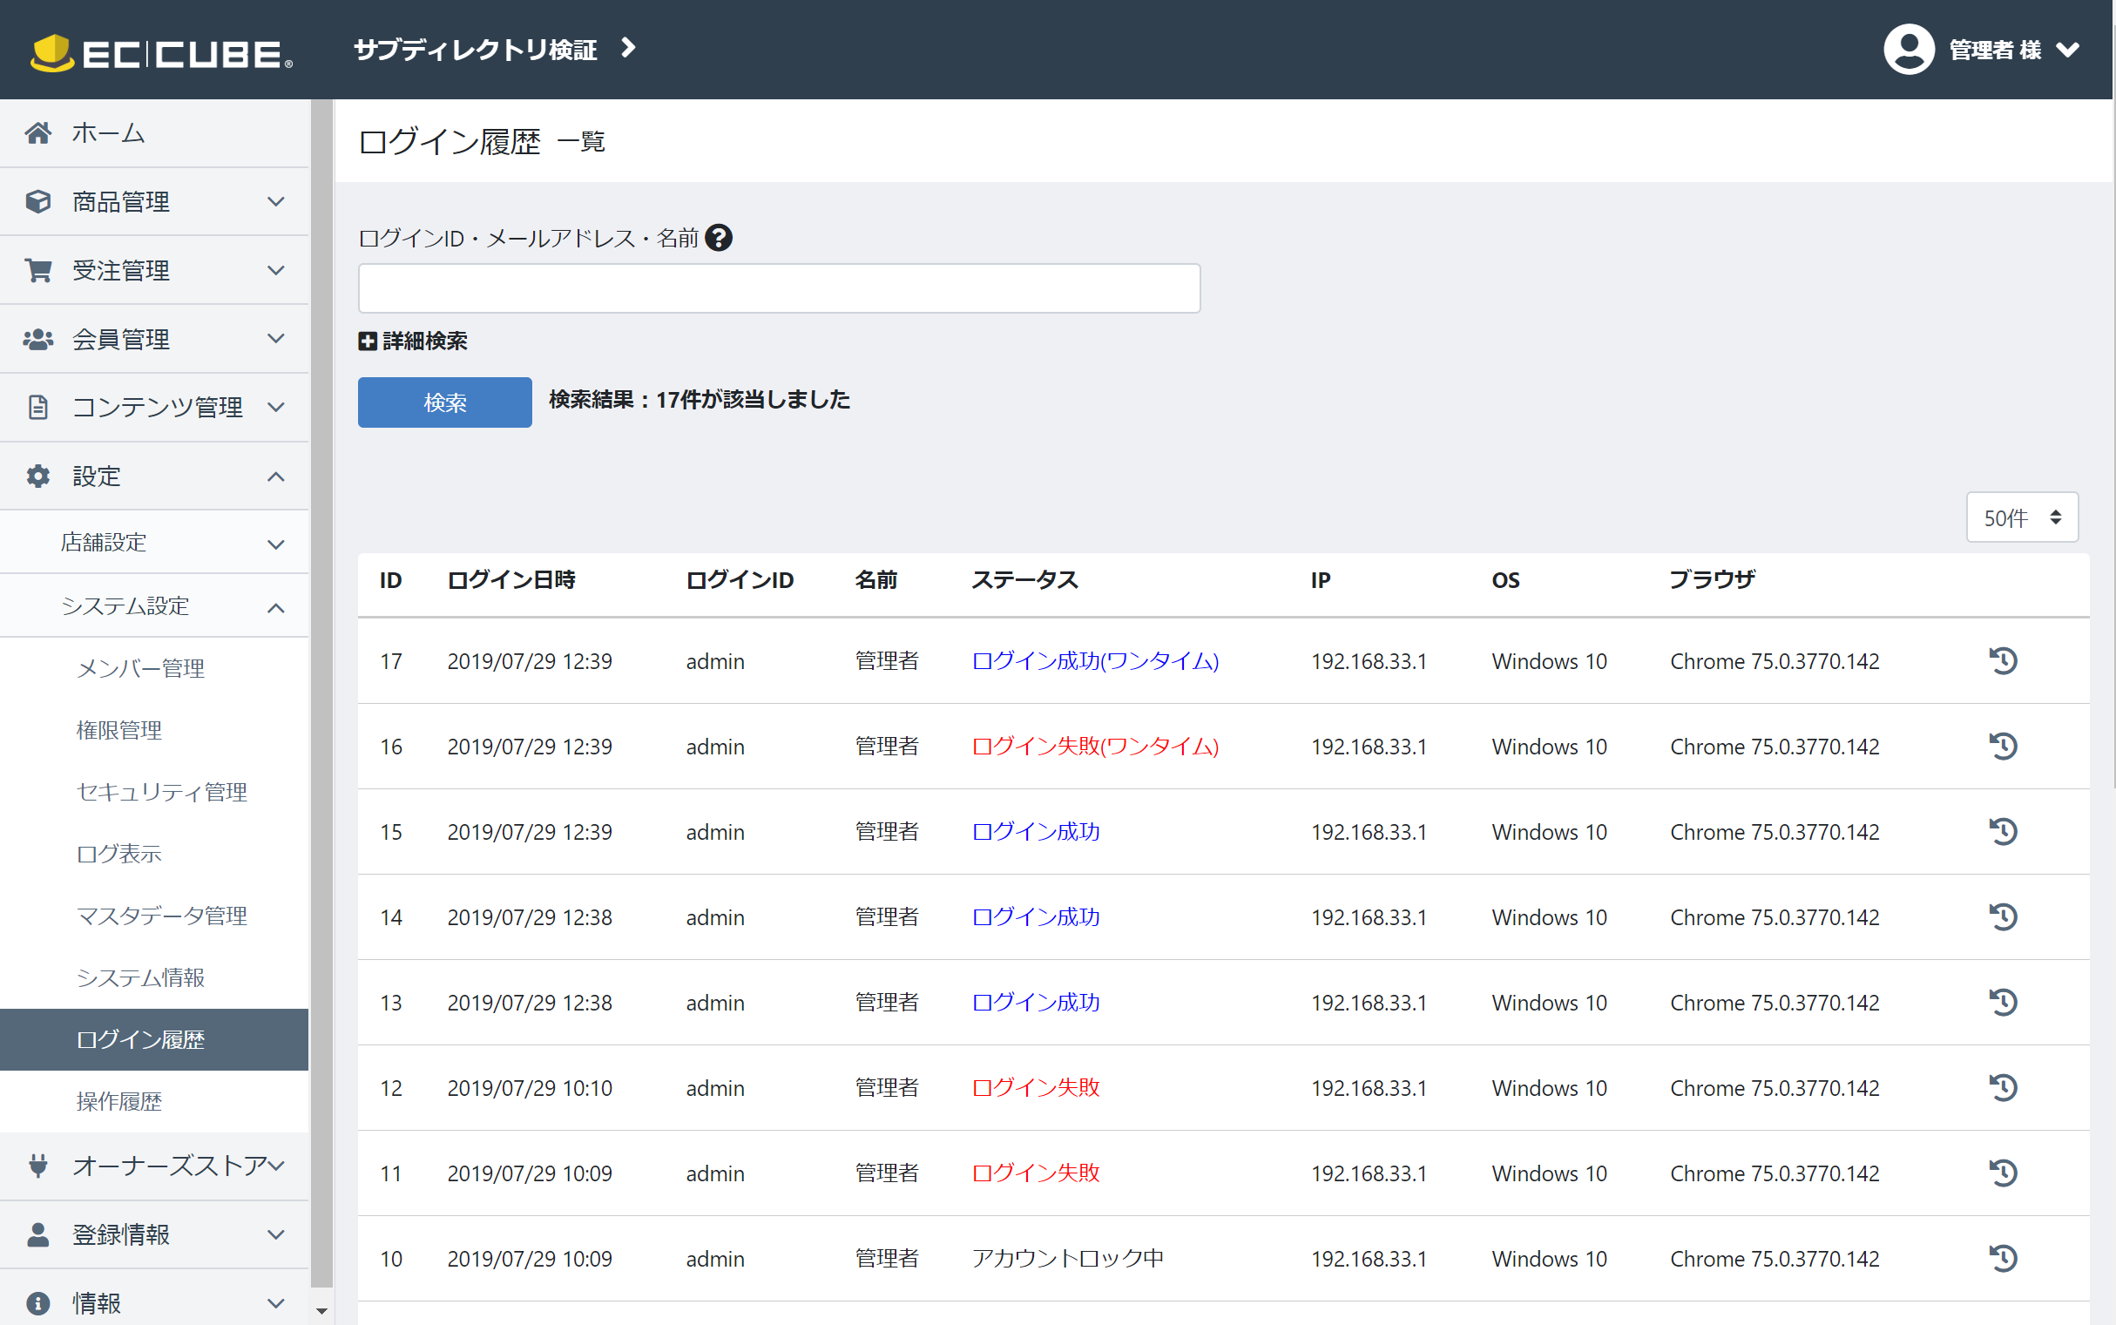
Task: Click history icon for login ID 10
Action: pos(2003,1259)
